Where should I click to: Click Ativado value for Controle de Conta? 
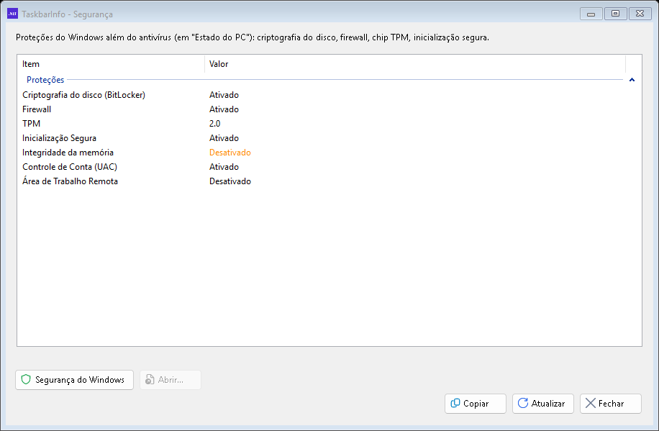(x=224, y=167)
